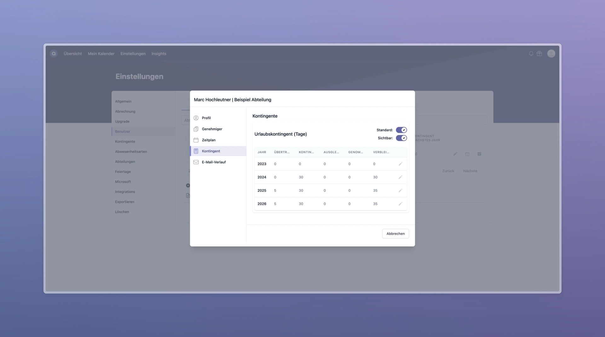Edit the 2023 contingent row pencil
This screenshot has width=605, height=337.
click(x=400, y=164)
